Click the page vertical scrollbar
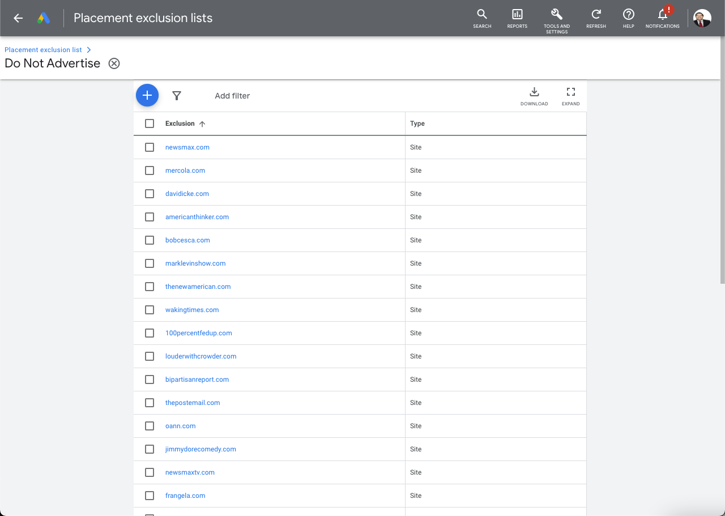This screenshot has width=725, height=516. (722, 161)
